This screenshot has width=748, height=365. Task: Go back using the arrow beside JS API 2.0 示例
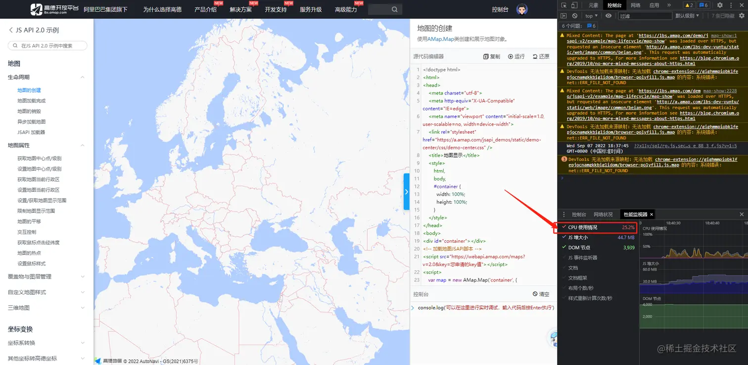pos(11,30)
